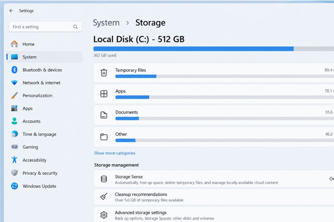Click the Bluetooth icon

pos(14,70)
